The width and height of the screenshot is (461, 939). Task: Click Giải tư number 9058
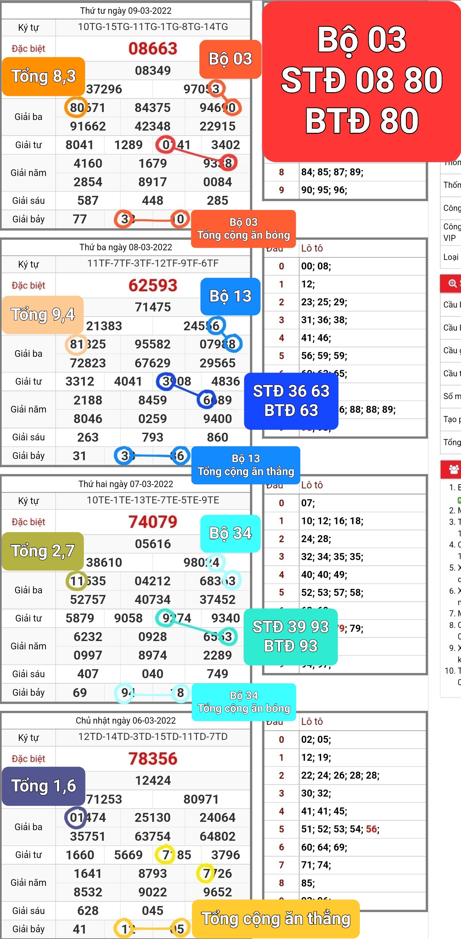(128, 618)
